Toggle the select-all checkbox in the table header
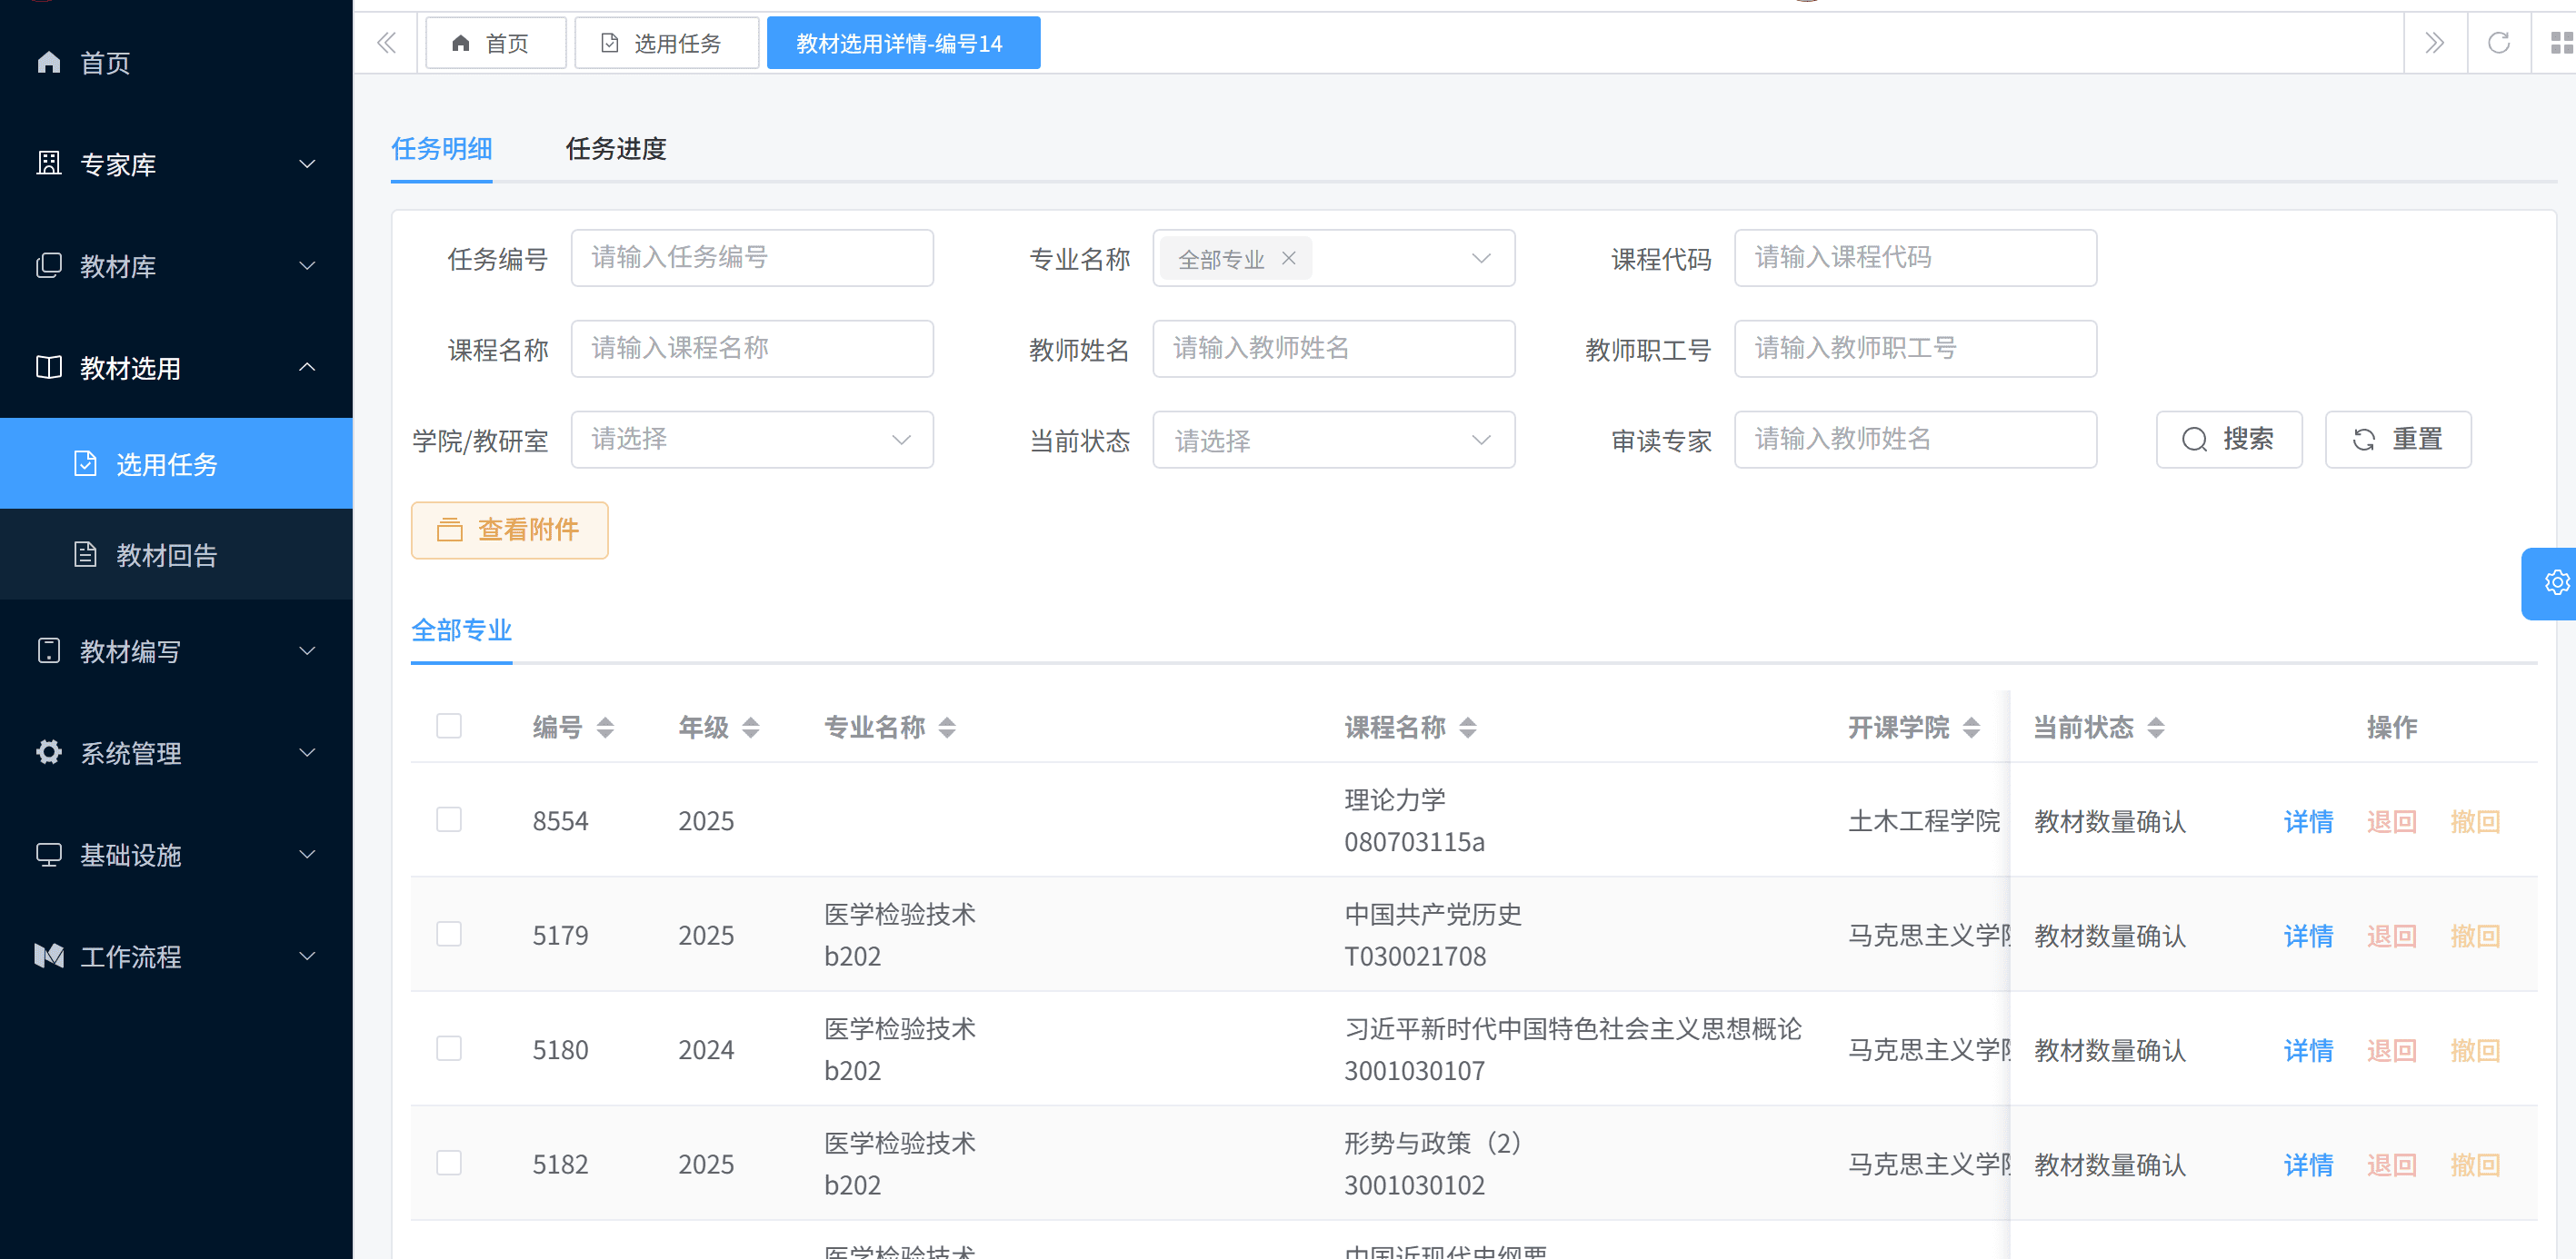The image size is (2576, 1259). 449,726
